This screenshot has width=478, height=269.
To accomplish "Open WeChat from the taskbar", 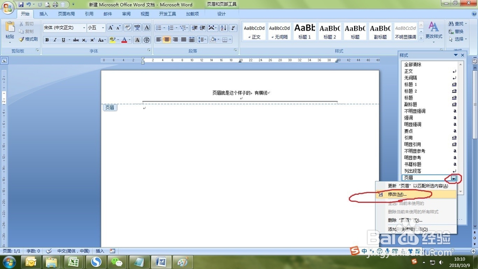I will 117,262.
